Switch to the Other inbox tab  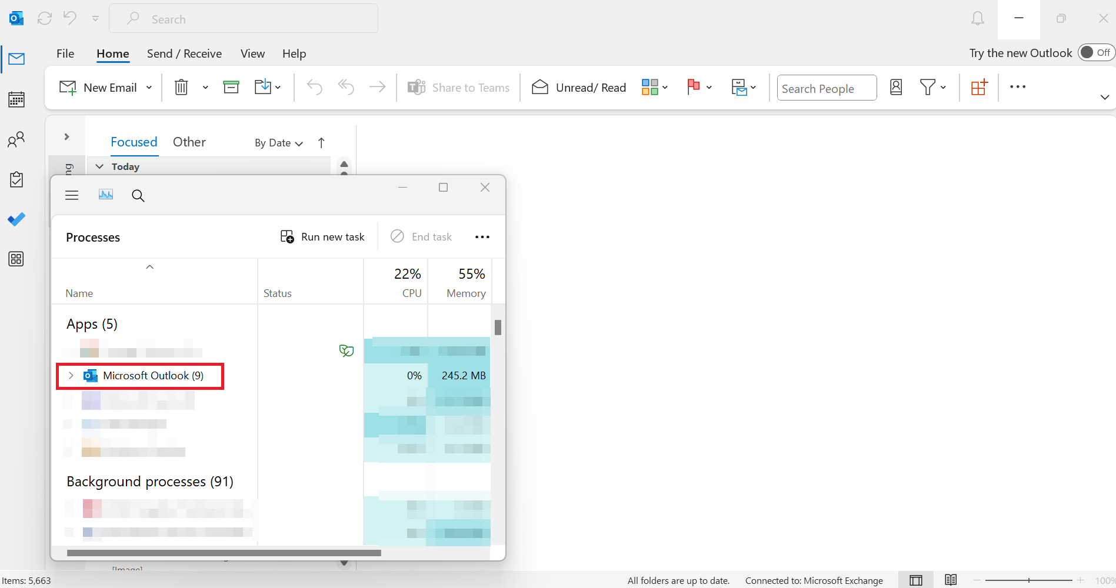pyautogui.click(x=189, y=142)
